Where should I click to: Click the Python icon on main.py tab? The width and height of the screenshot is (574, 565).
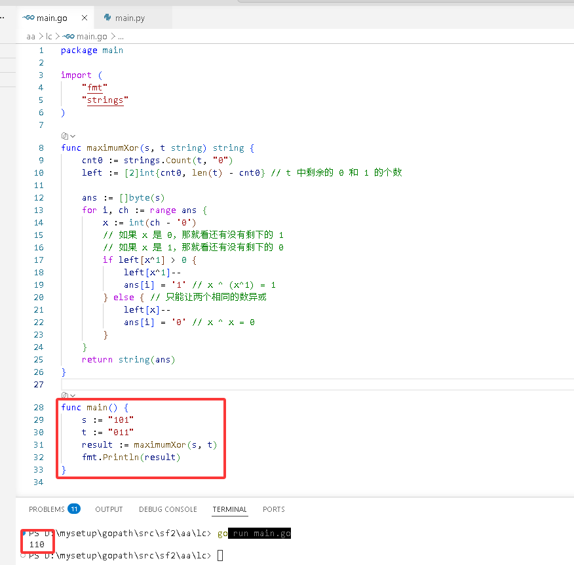coord(107,17)
